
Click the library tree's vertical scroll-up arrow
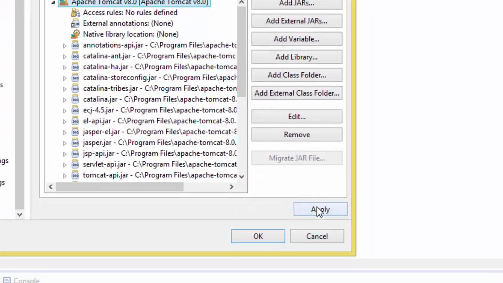click(x=242, y=3)
